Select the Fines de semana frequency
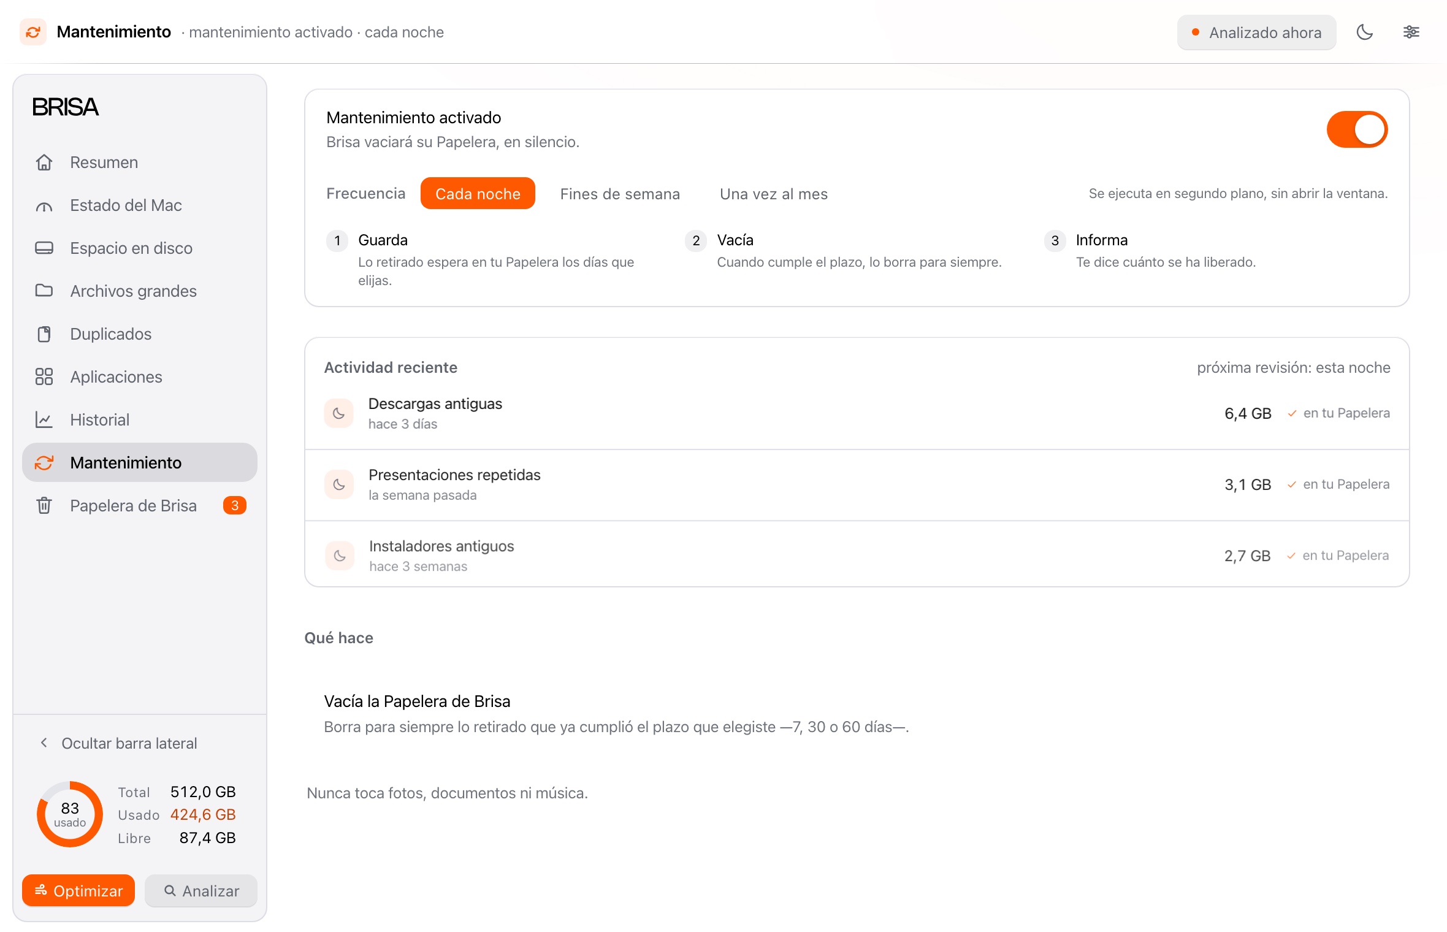The image size is (1447, 932). (x=620, y=194)
